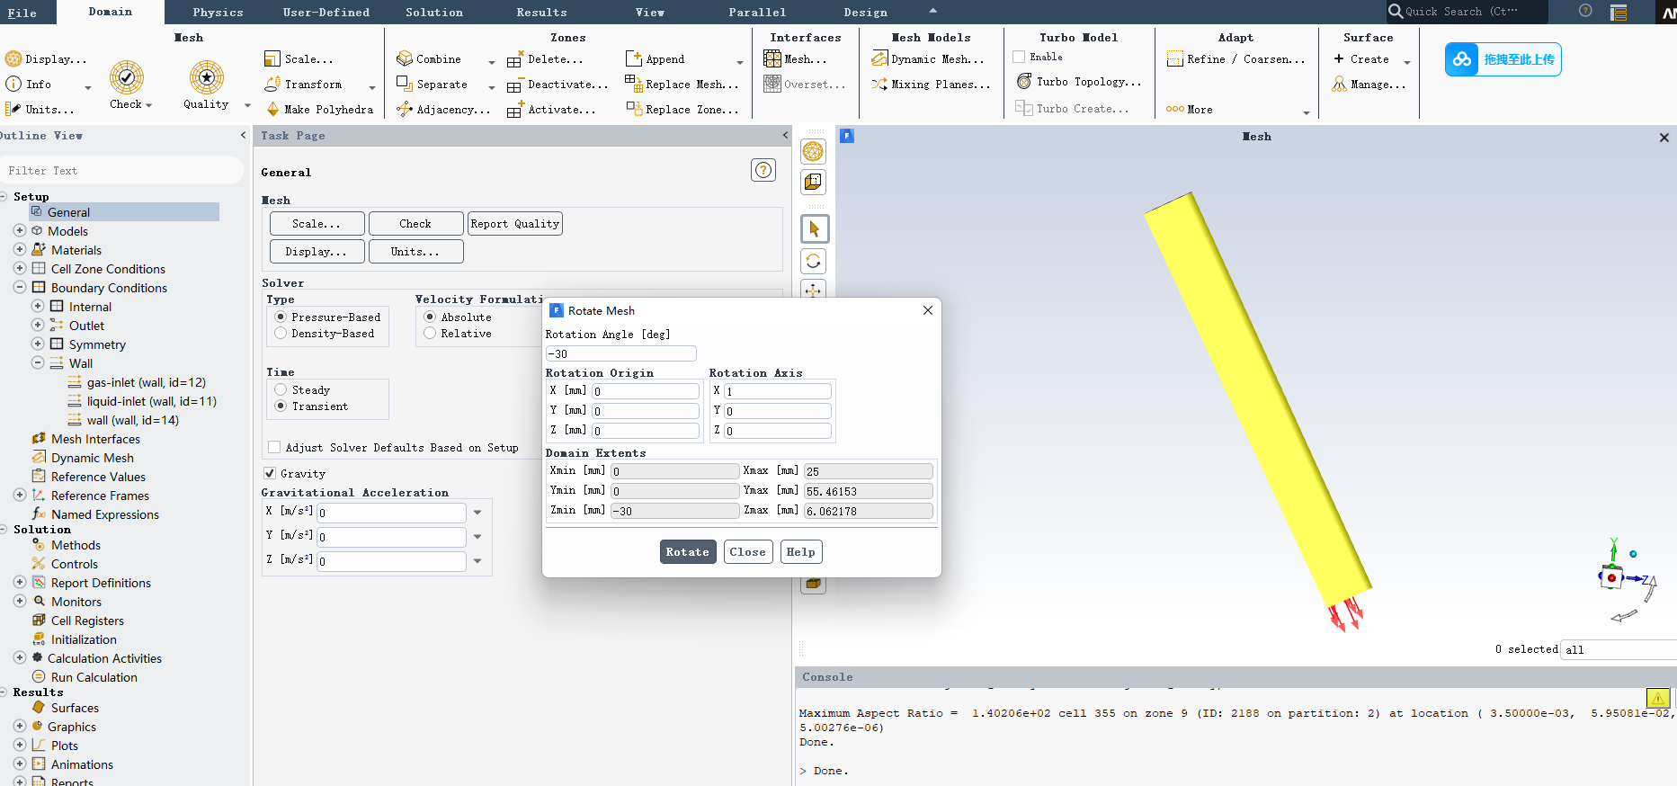Open the Results ribbon tab

click(541, 12)
